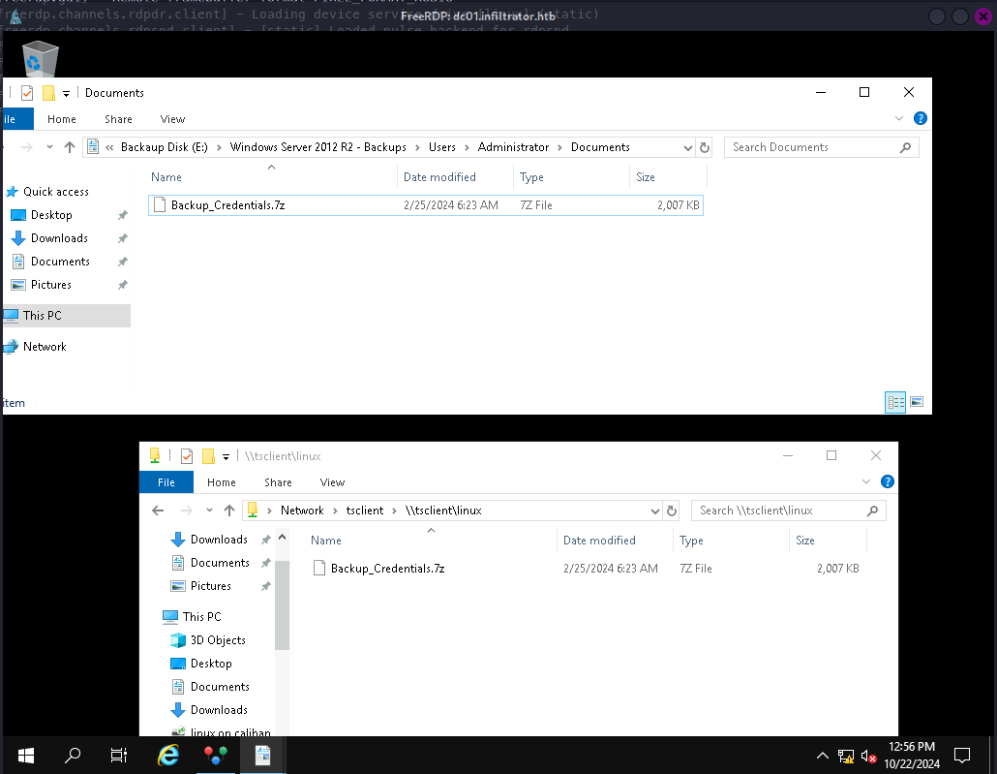
Task: Open Quick Access Toolbar dropdown in tsclient window
Action: (226, 457)
